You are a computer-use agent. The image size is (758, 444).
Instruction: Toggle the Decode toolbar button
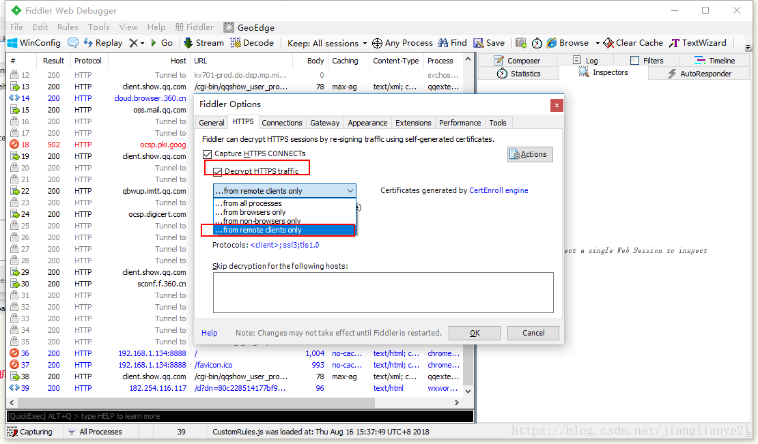tap(253, 43)
